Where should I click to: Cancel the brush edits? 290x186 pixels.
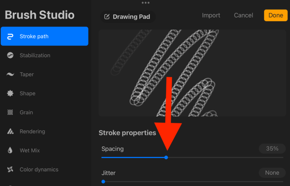pos(243,15)
